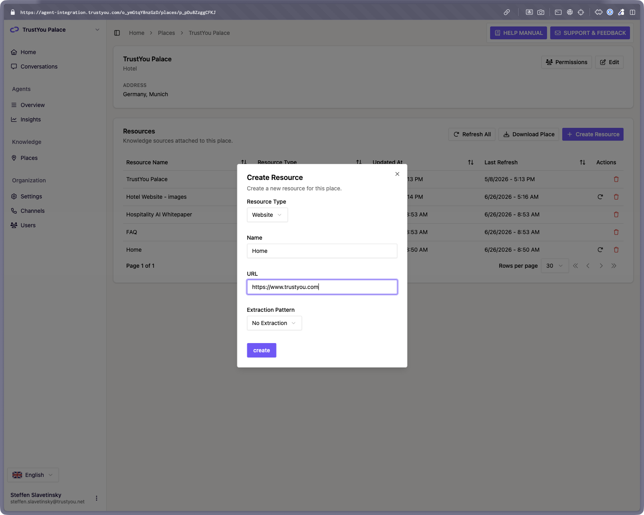Sort by Updated At column arrows
Image resolution: width=644 pixels, height=515 pixels.
click(x=470, y=162)
